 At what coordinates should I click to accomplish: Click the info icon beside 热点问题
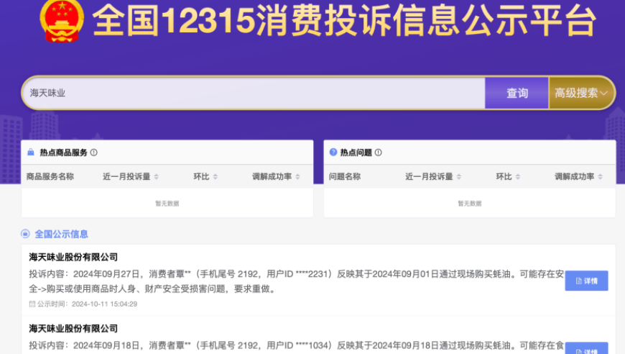click(379, 153)
